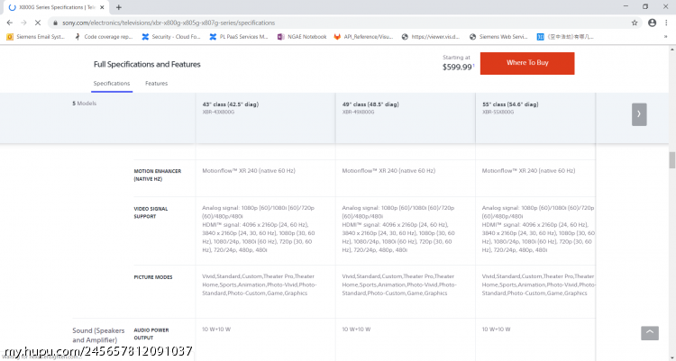
Task: Click the forward navigation arrow
Action: point(23,23)
